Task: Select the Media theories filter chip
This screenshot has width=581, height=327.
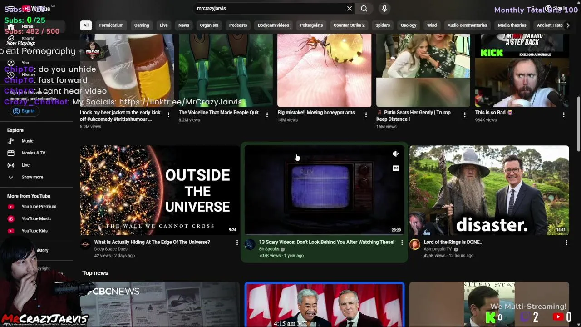Action: tap(512, 25)
